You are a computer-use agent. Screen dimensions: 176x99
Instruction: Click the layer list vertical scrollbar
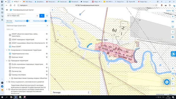point(49,79)
